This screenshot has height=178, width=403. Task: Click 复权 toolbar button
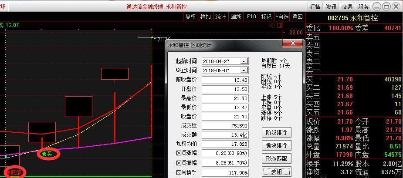tap(190, 17)
